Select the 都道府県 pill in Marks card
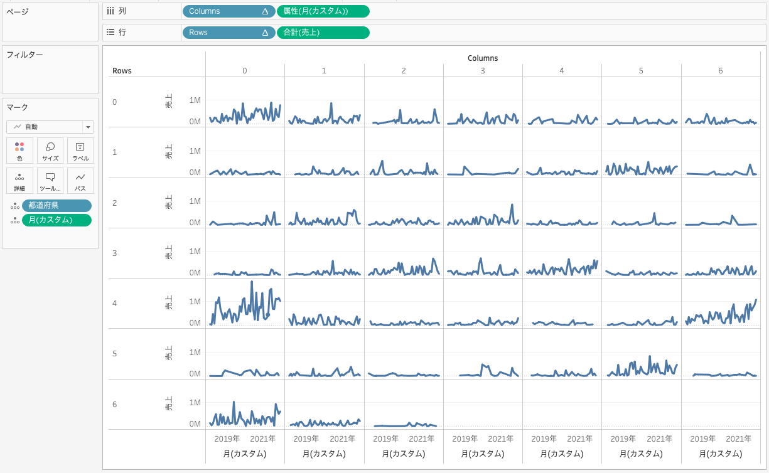The image size is (769, 473). point(56,206)
